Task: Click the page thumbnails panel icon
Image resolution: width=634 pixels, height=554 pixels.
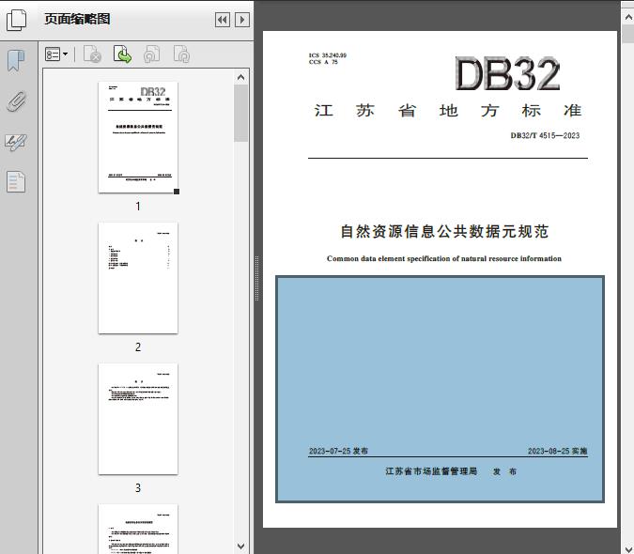Action: point(16,19)
